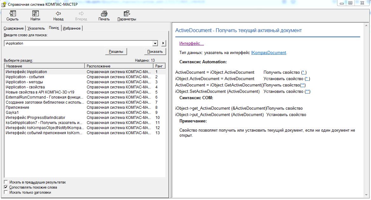Select result 'Приложение'
The width and height of the screenshot is (371, 200).
(85, 107)
